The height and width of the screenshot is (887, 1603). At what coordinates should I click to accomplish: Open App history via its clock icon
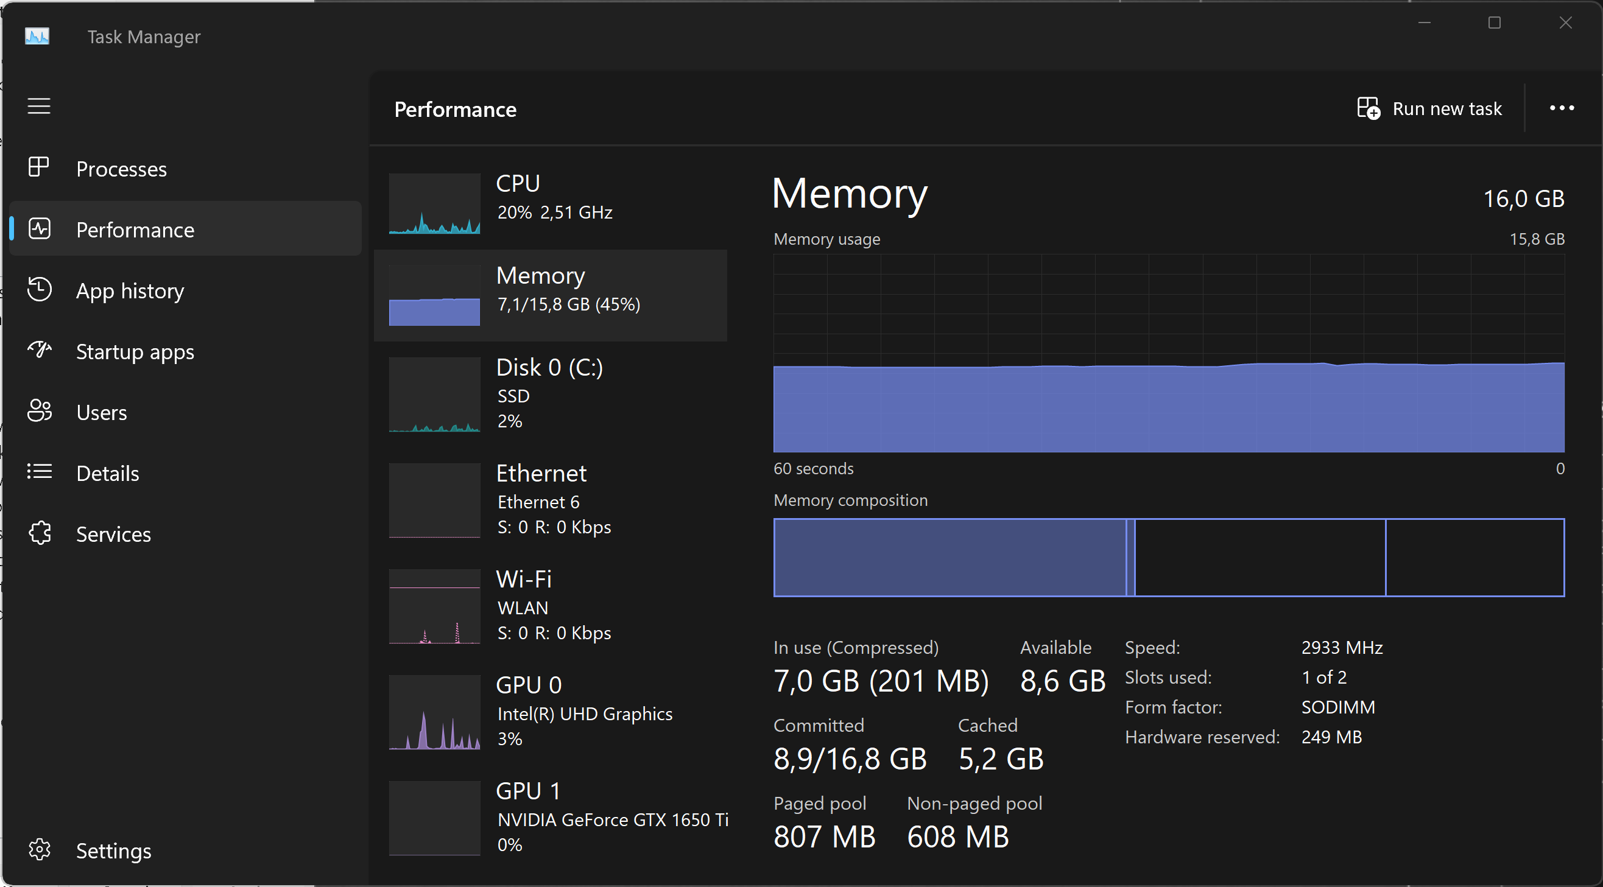(x=39, y=289)
